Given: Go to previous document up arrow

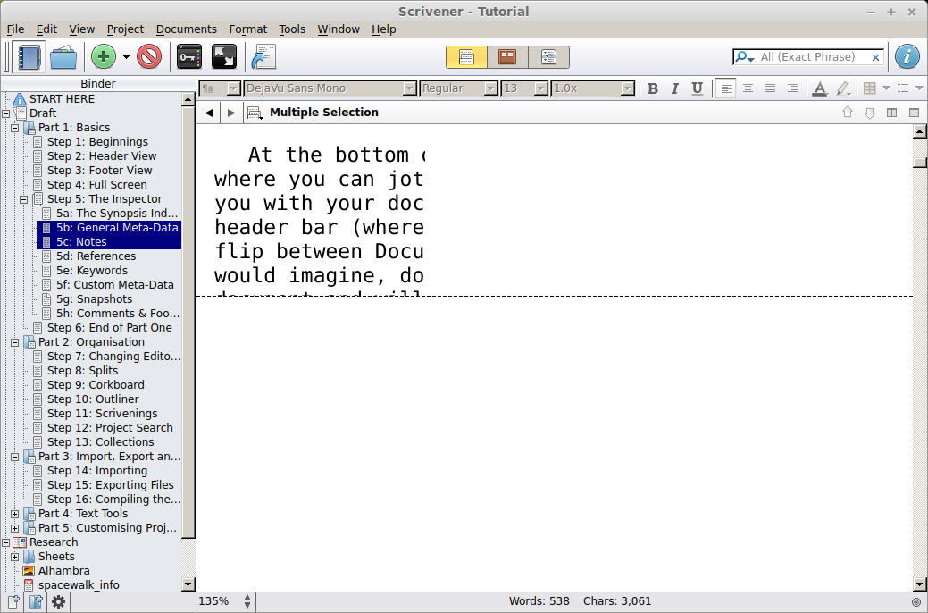Looking at the screenshot, I should (848, 113).
